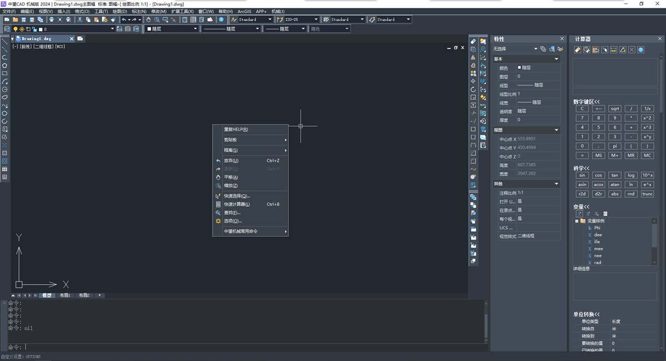666x361 pixels.
Task: Toggle the layer freeze sun icon
Action: [22, 29]
